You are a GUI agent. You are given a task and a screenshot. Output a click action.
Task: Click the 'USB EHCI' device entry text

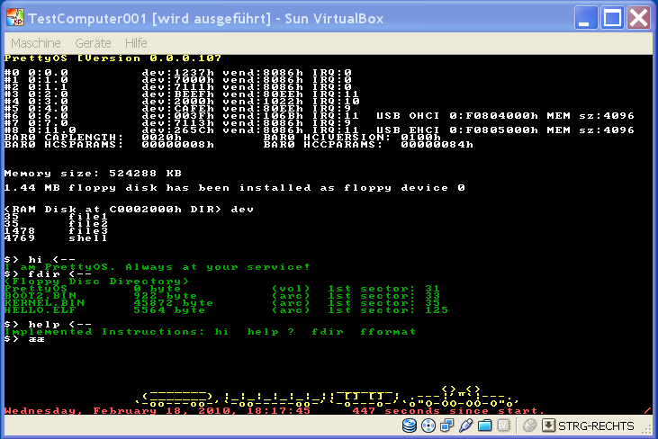(x=408, y=130)
